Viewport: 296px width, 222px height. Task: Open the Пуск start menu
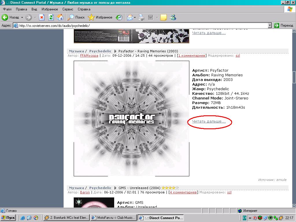[8, 218]
